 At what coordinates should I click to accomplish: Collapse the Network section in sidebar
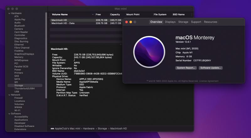point(9,95)
